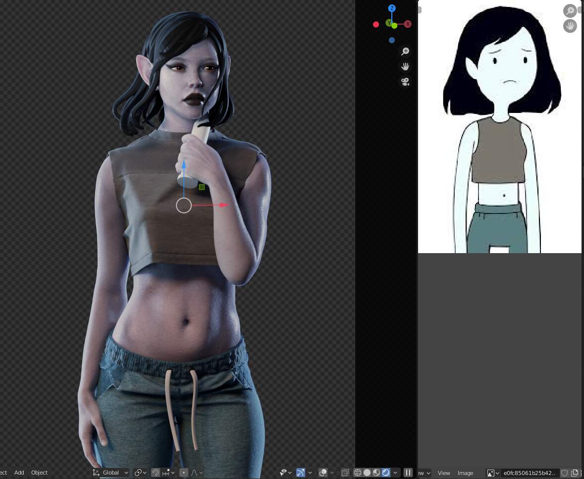Image resolution: width=584 pixels, height=479 pixels.
Task: Click the viewport zoom magnifier icon
Action: click(x=405, y=52)
